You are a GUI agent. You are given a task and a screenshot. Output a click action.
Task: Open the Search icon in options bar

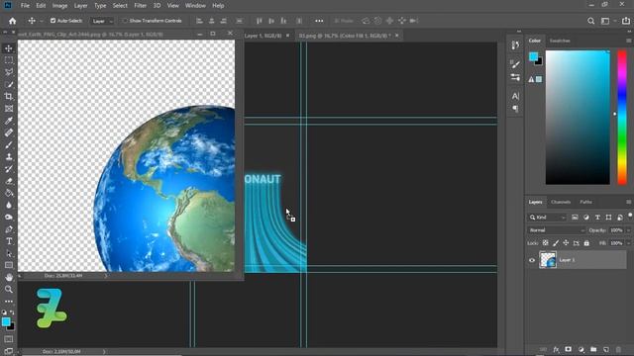tap(590, 21)
